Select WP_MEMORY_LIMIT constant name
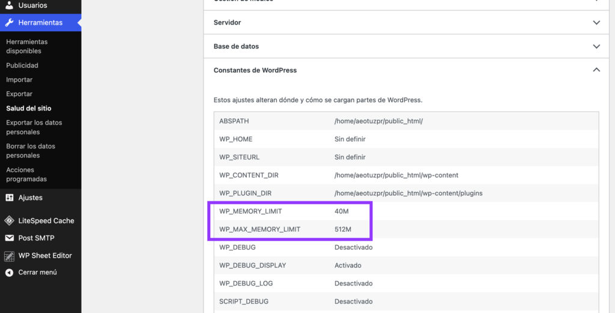The height and width of the screenshot is (313, 615). point(250,211)
